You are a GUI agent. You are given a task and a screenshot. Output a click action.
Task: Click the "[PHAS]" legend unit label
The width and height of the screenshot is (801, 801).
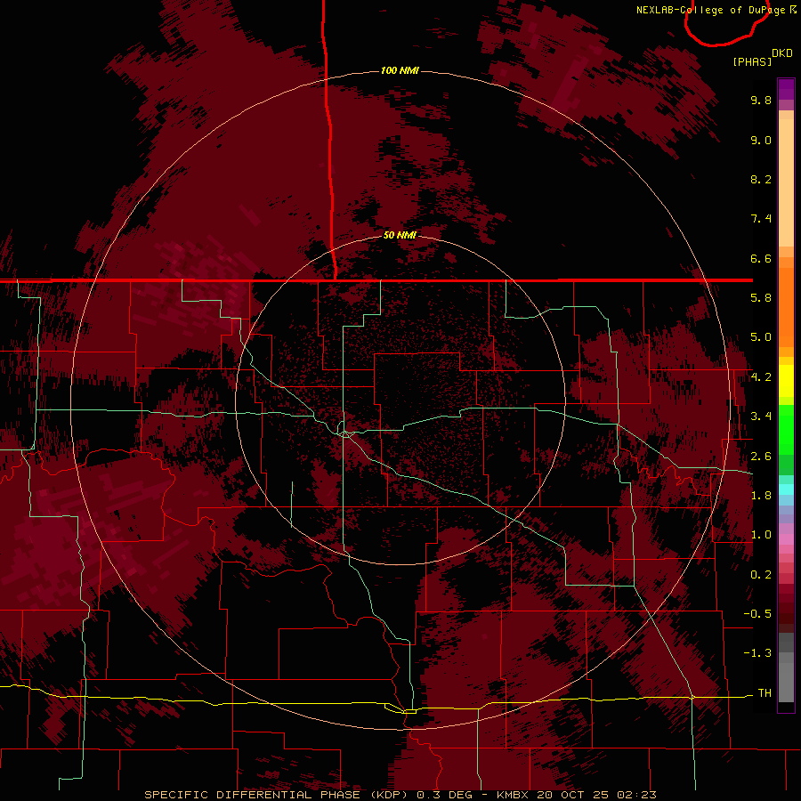(x=752, y=61)
